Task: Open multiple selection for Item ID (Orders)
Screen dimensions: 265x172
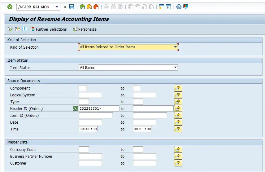Action: pos(178,115)
